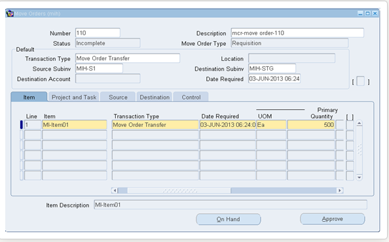Click the Primary Quantity cell 500
Viewport: 389px width, 242px height.
tap(311, 124)
